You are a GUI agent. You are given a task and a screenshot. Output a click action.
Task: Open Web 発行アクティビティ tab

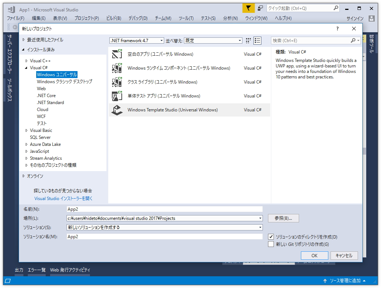[70, 270]
